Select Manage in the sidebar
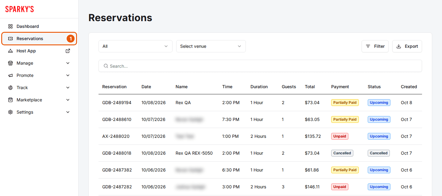Image resolution: width=442 pixels, height=196 pixels. click(39, 63)
